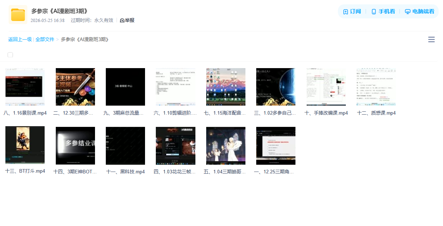Open the 十二、质感课.mp4 thumbnail
This screenshot has width=443, height=226.
[376, 87]
